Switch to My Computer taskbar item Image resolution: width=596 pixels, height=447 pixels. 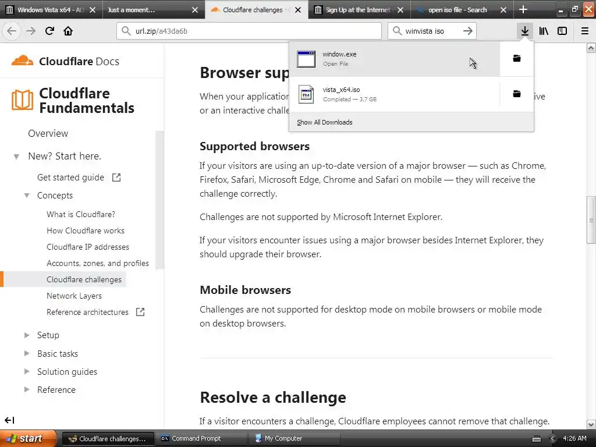click(294, 439)
